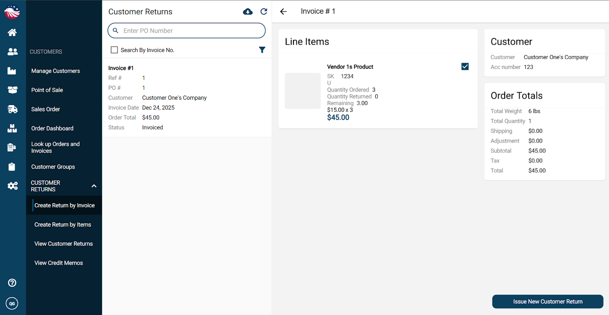Open the QG user avatar menu
The height and width of the screenshot is (315, 609).
pyautogui.click(x=12, y=304)
